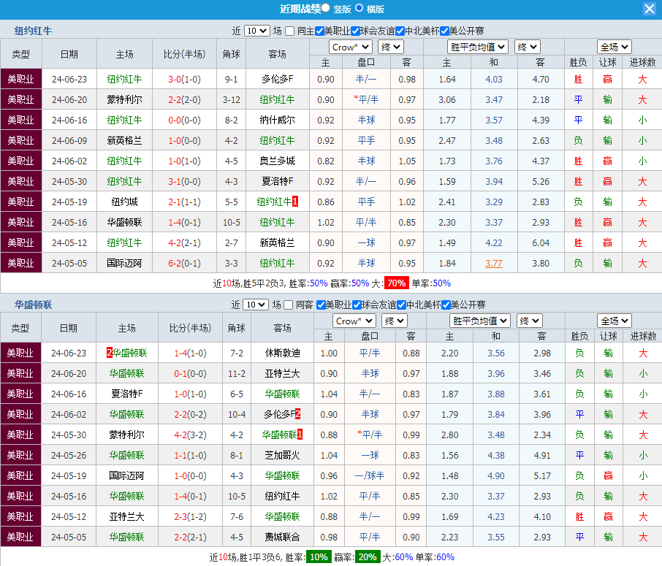Image resolution: width=662 pixels, height=566 pixels.
Task: Enable the 同主 checkbox for 纽约红牛
Action: click(290, 31)
